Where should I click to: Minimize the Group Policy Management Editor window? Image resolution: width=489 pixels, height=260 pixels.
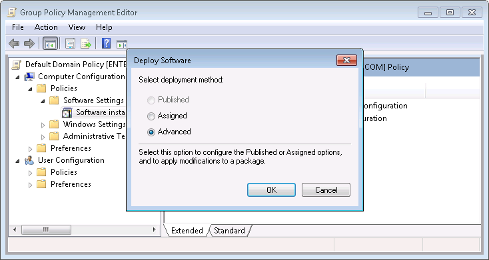pos(428,13)
